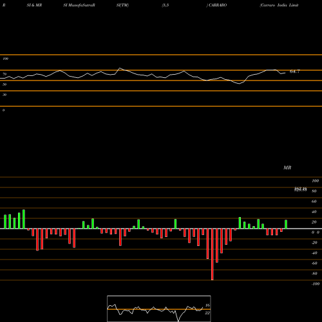Select the '(Carraro India Limit' company name text
Screen dimensions: 322x322
[279, 5]
